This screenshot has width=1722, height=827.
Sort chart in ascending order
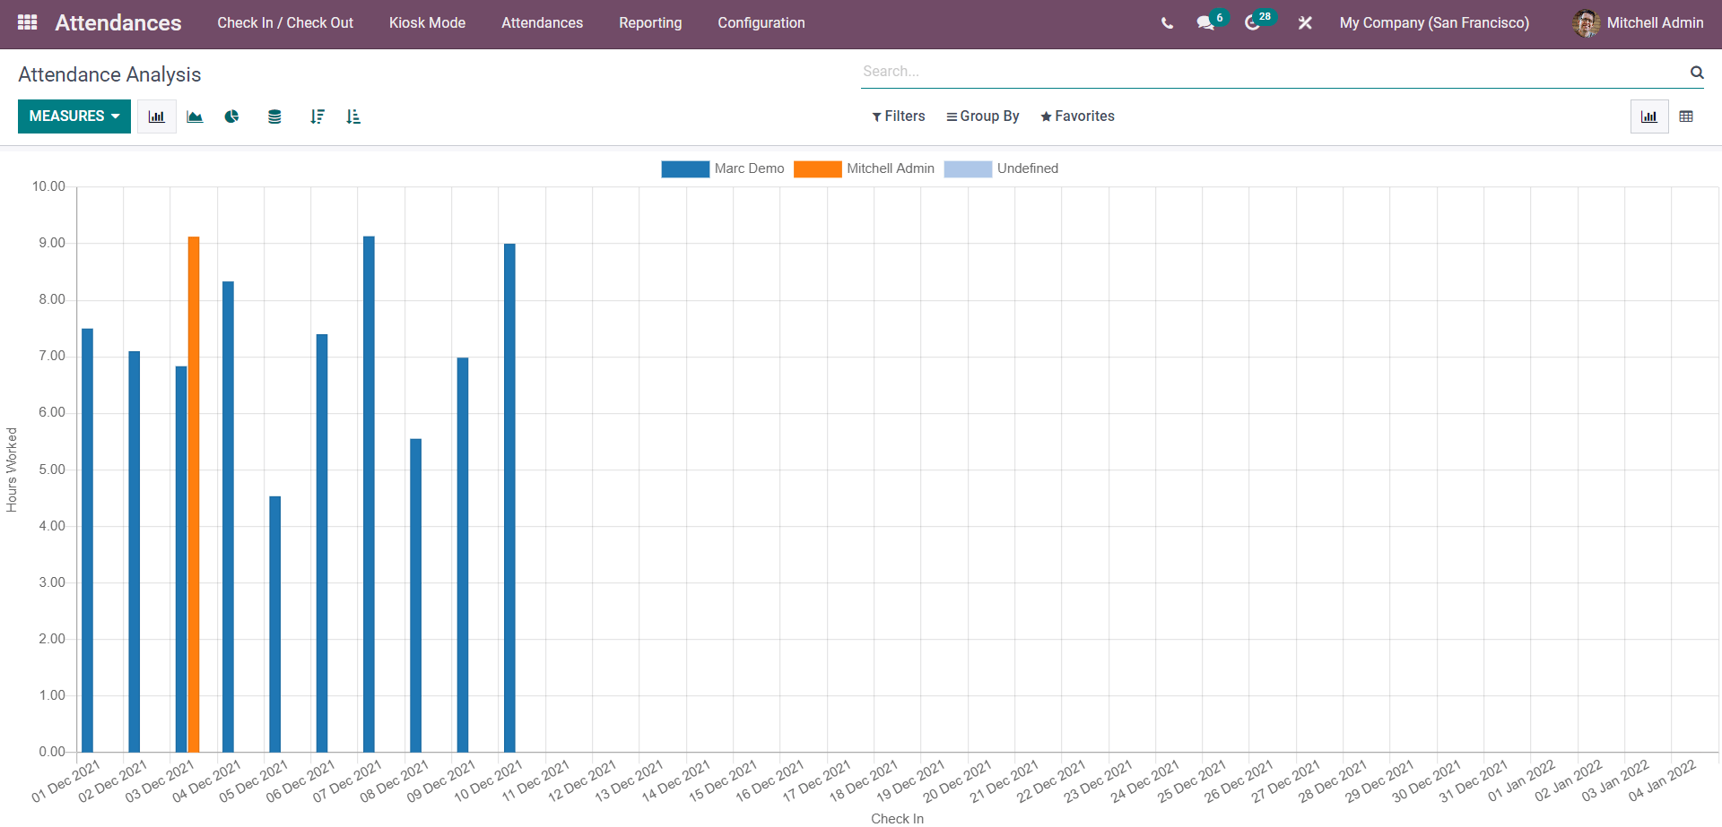(x=353, y=116)
